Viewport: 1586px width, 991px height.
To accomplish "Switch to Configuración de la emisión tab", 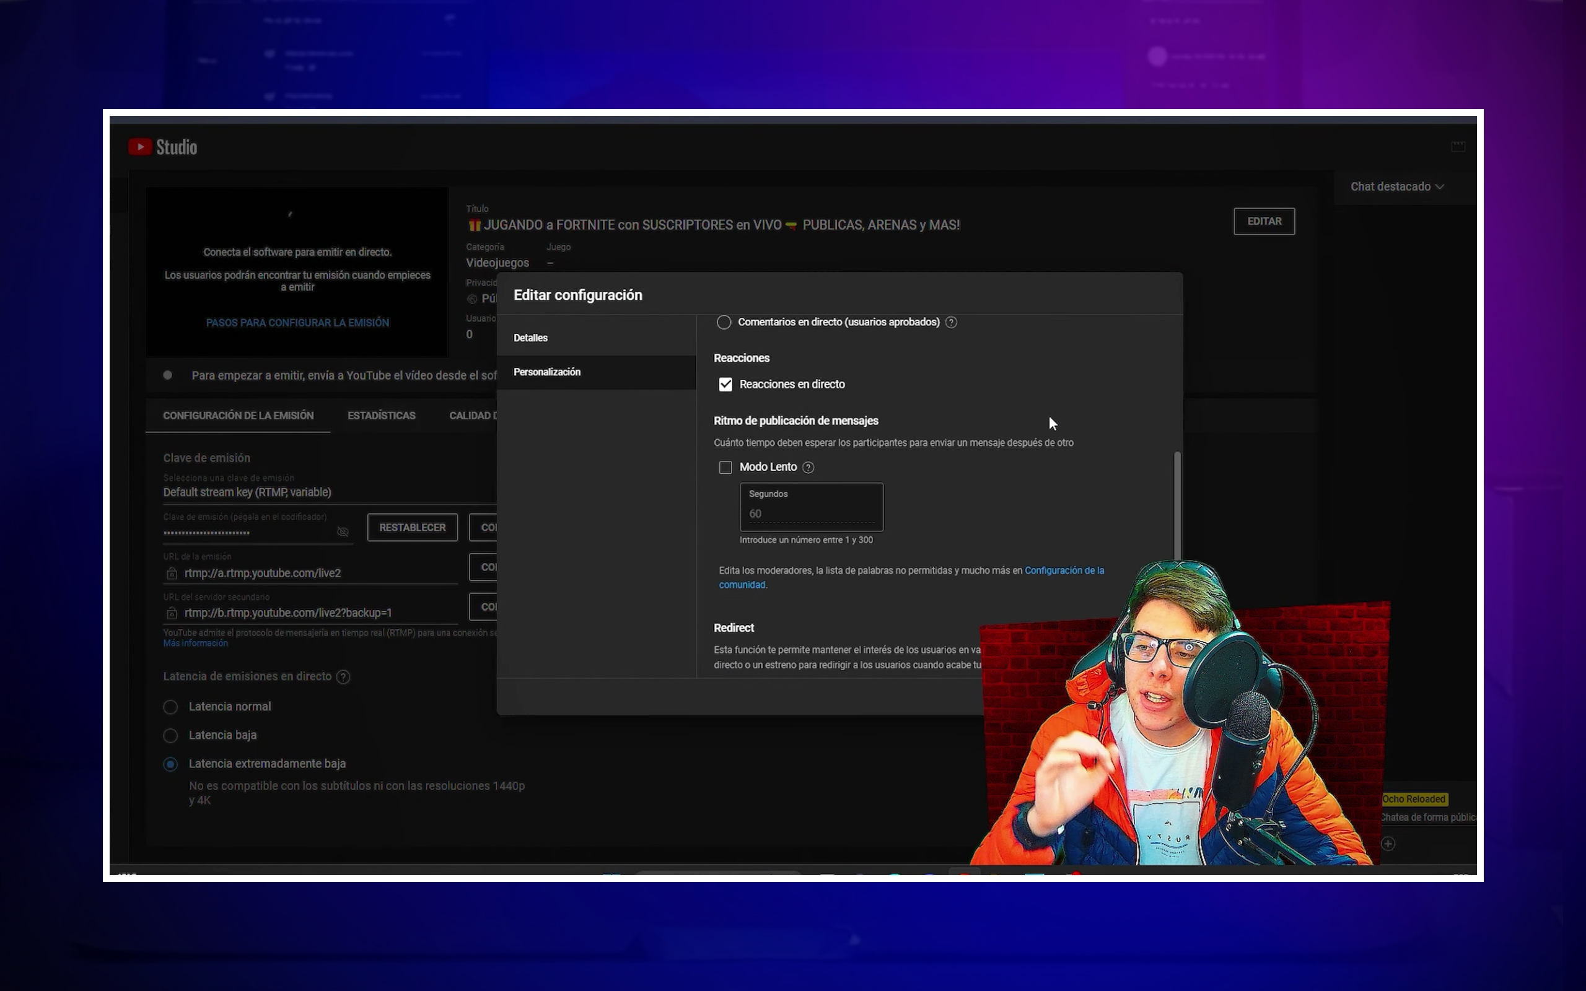I will (238, 416).
